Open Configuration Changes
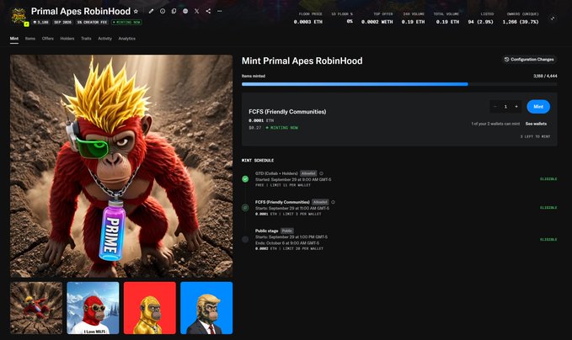 pyautogui.click(x=529, y=60)
